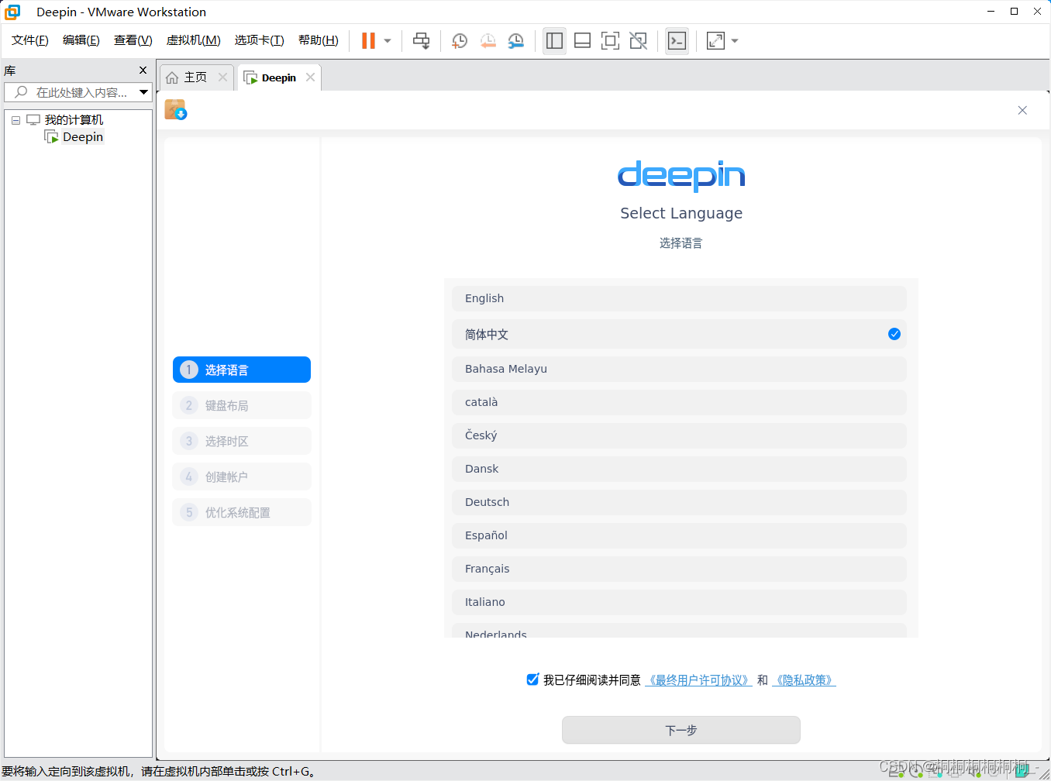Image resolution: width=1051 pixels, height=781 pixels.
Task: Close the deepin installer window
Action: 1022,110
